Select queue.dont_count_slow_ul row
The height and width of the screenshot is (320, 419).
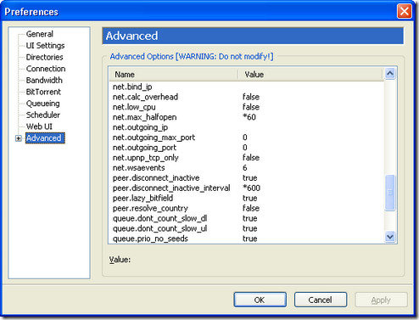click(x=246, y=228)
